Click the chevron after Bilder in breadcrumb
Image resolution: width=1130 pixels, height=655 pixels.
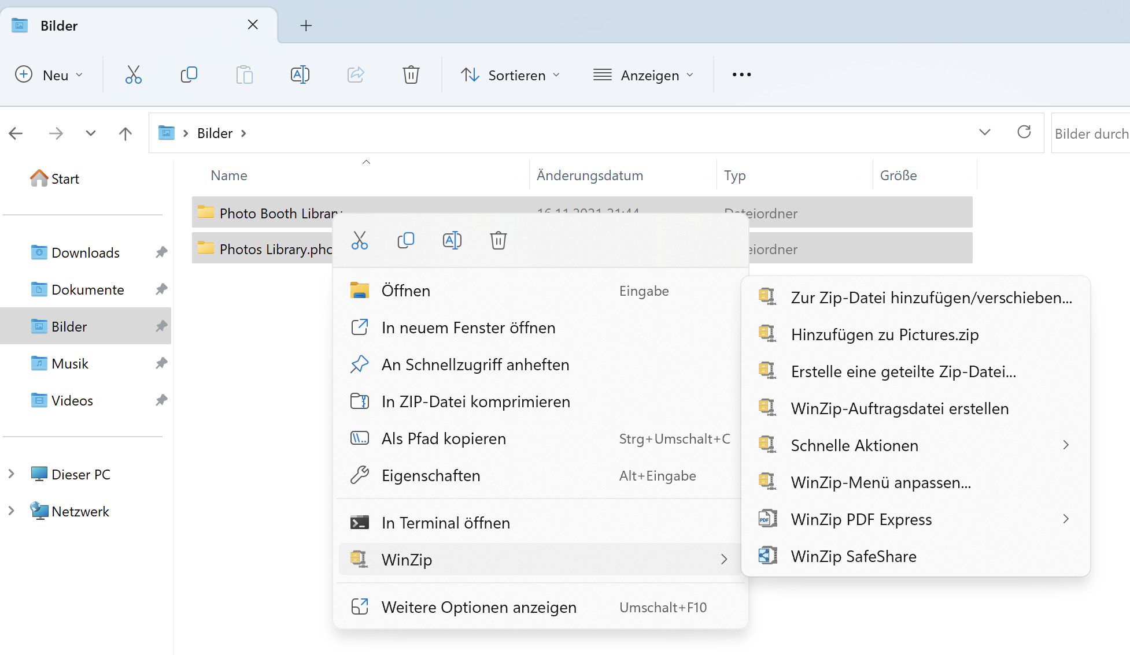pos(243,133)
